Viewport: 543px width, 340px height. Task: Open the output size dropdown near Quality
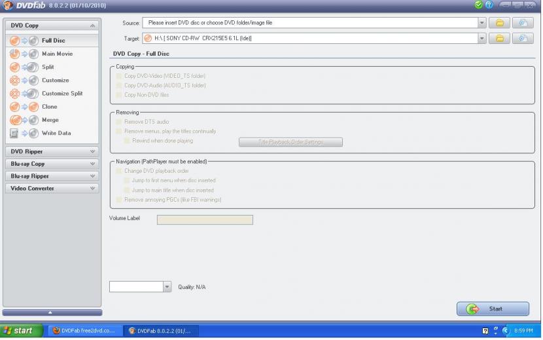click(x=167, y=288)
